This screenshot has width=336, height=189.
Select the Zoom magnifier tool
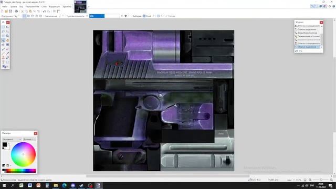[x=7, y=36]
